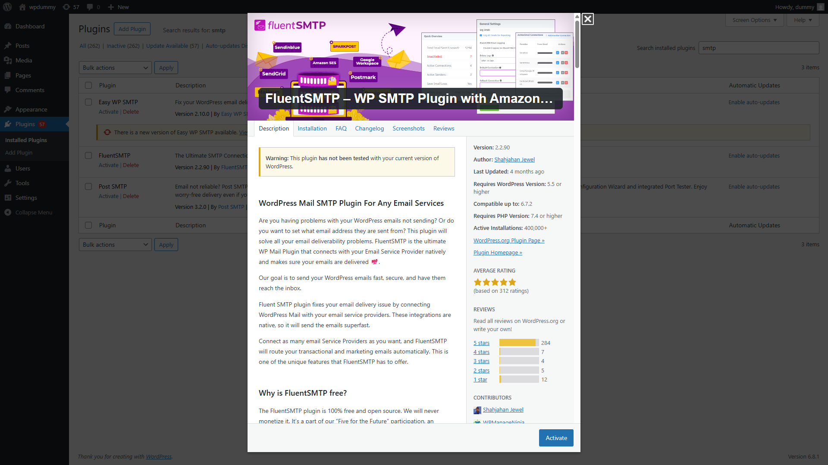Check the FluentSMTP plugin checkbox
Screen dimensions: 828x465
point(88,155)
